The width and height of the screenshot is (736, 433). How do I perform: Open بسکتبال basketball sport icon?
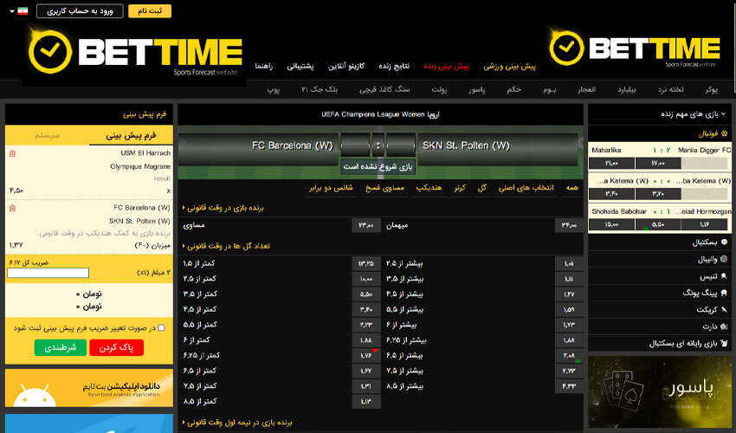pos(724,242)
